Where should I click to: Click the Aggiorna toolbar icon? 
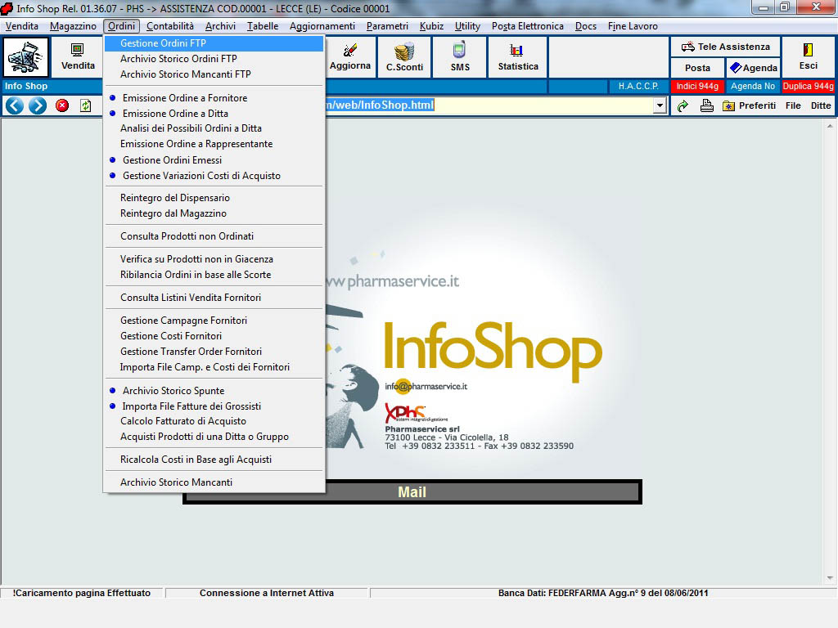pos(350,56)
